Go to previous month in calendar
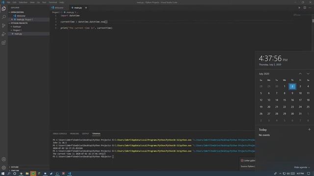 click(300, 74)
